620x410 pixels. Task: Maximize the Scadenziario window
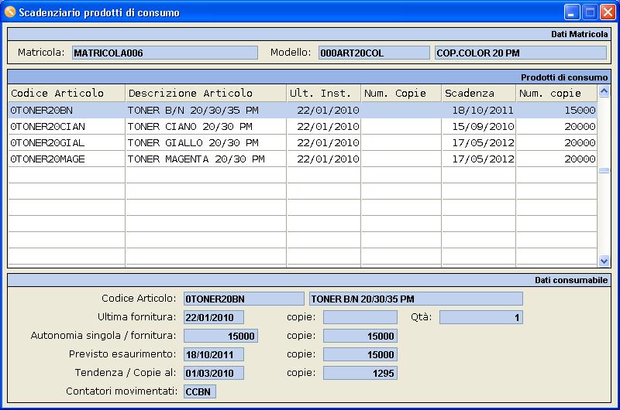click(x=590, y=12)
